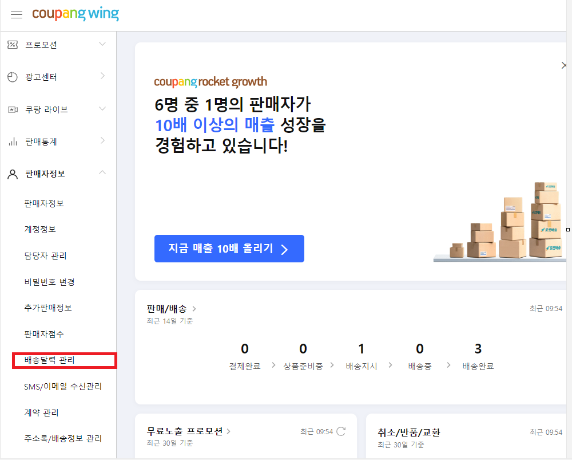Viewport: 572px width, 460px height.
Task: Open 광고센터 arrow chevron
Action: click(x=102, y=76)
